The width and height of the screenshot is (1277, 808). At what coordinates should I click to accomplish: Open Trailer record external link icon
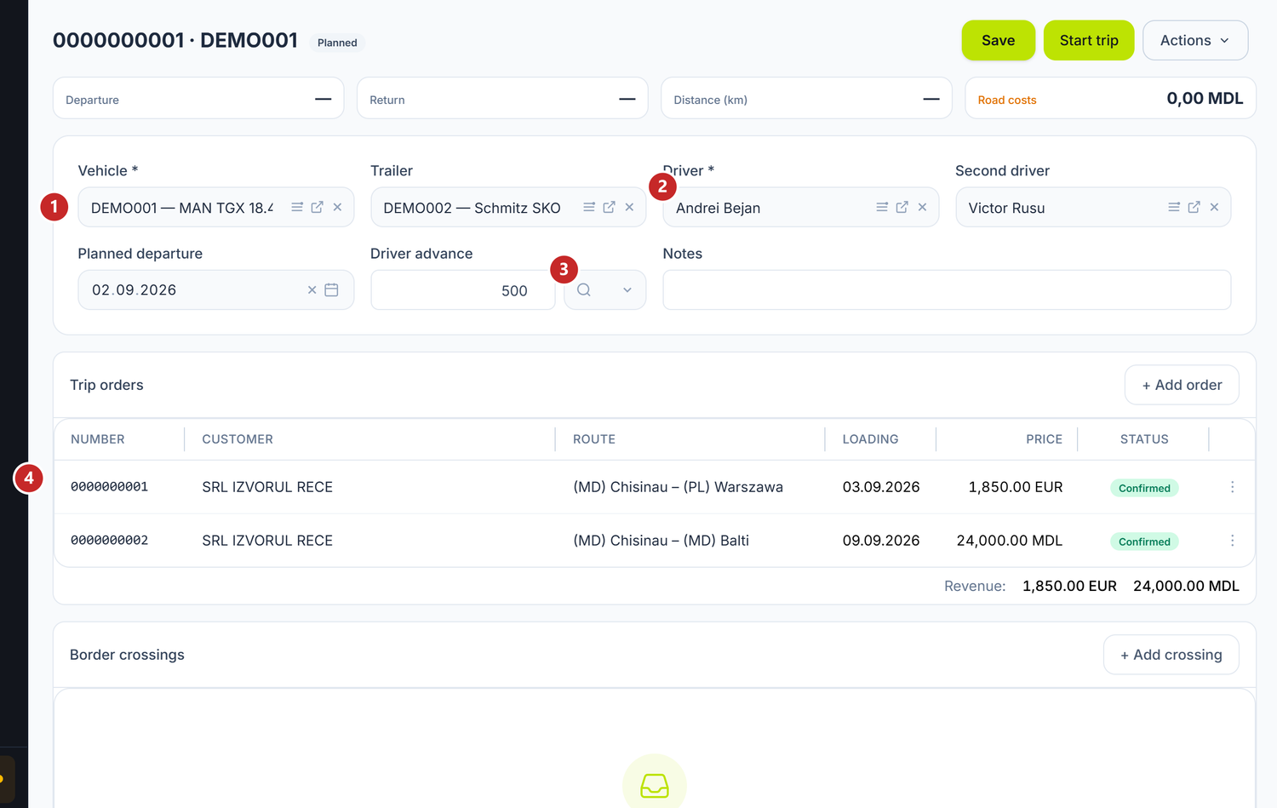610,207
